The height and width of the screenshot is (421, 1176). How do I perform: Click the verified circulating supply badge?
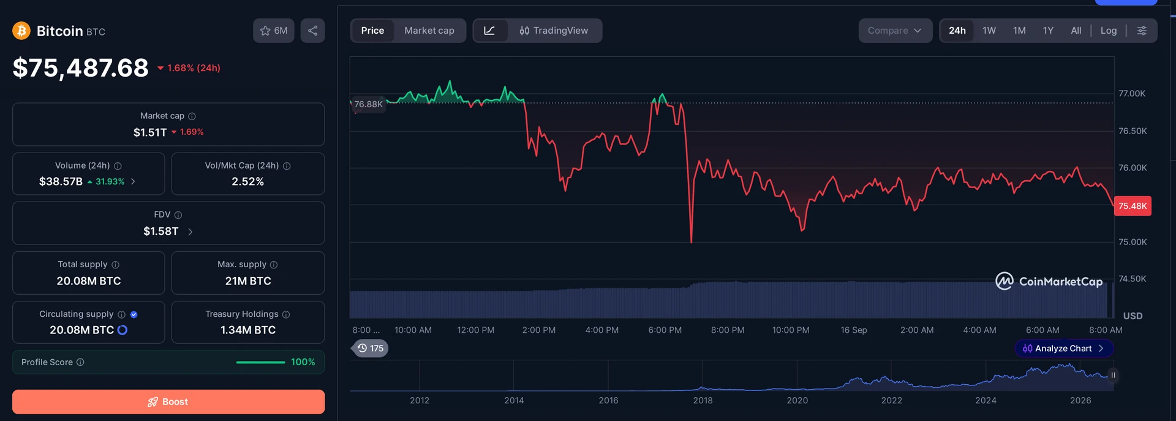[x=134, y=314]
